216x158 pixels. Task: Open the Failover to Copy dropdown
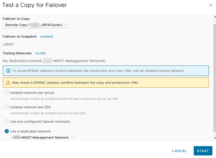click(x=36, y=25)
